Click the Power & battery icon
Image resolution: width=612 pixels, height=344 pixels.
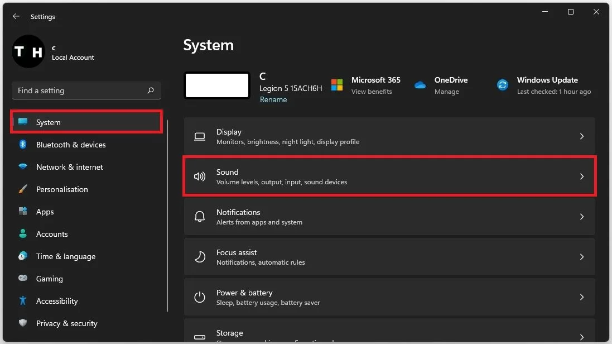tap(200, 297)
